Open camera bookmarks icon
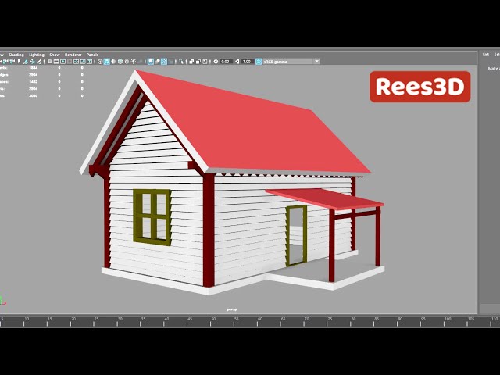Viewport: 500px width, 375px height. tap(19, 61)
